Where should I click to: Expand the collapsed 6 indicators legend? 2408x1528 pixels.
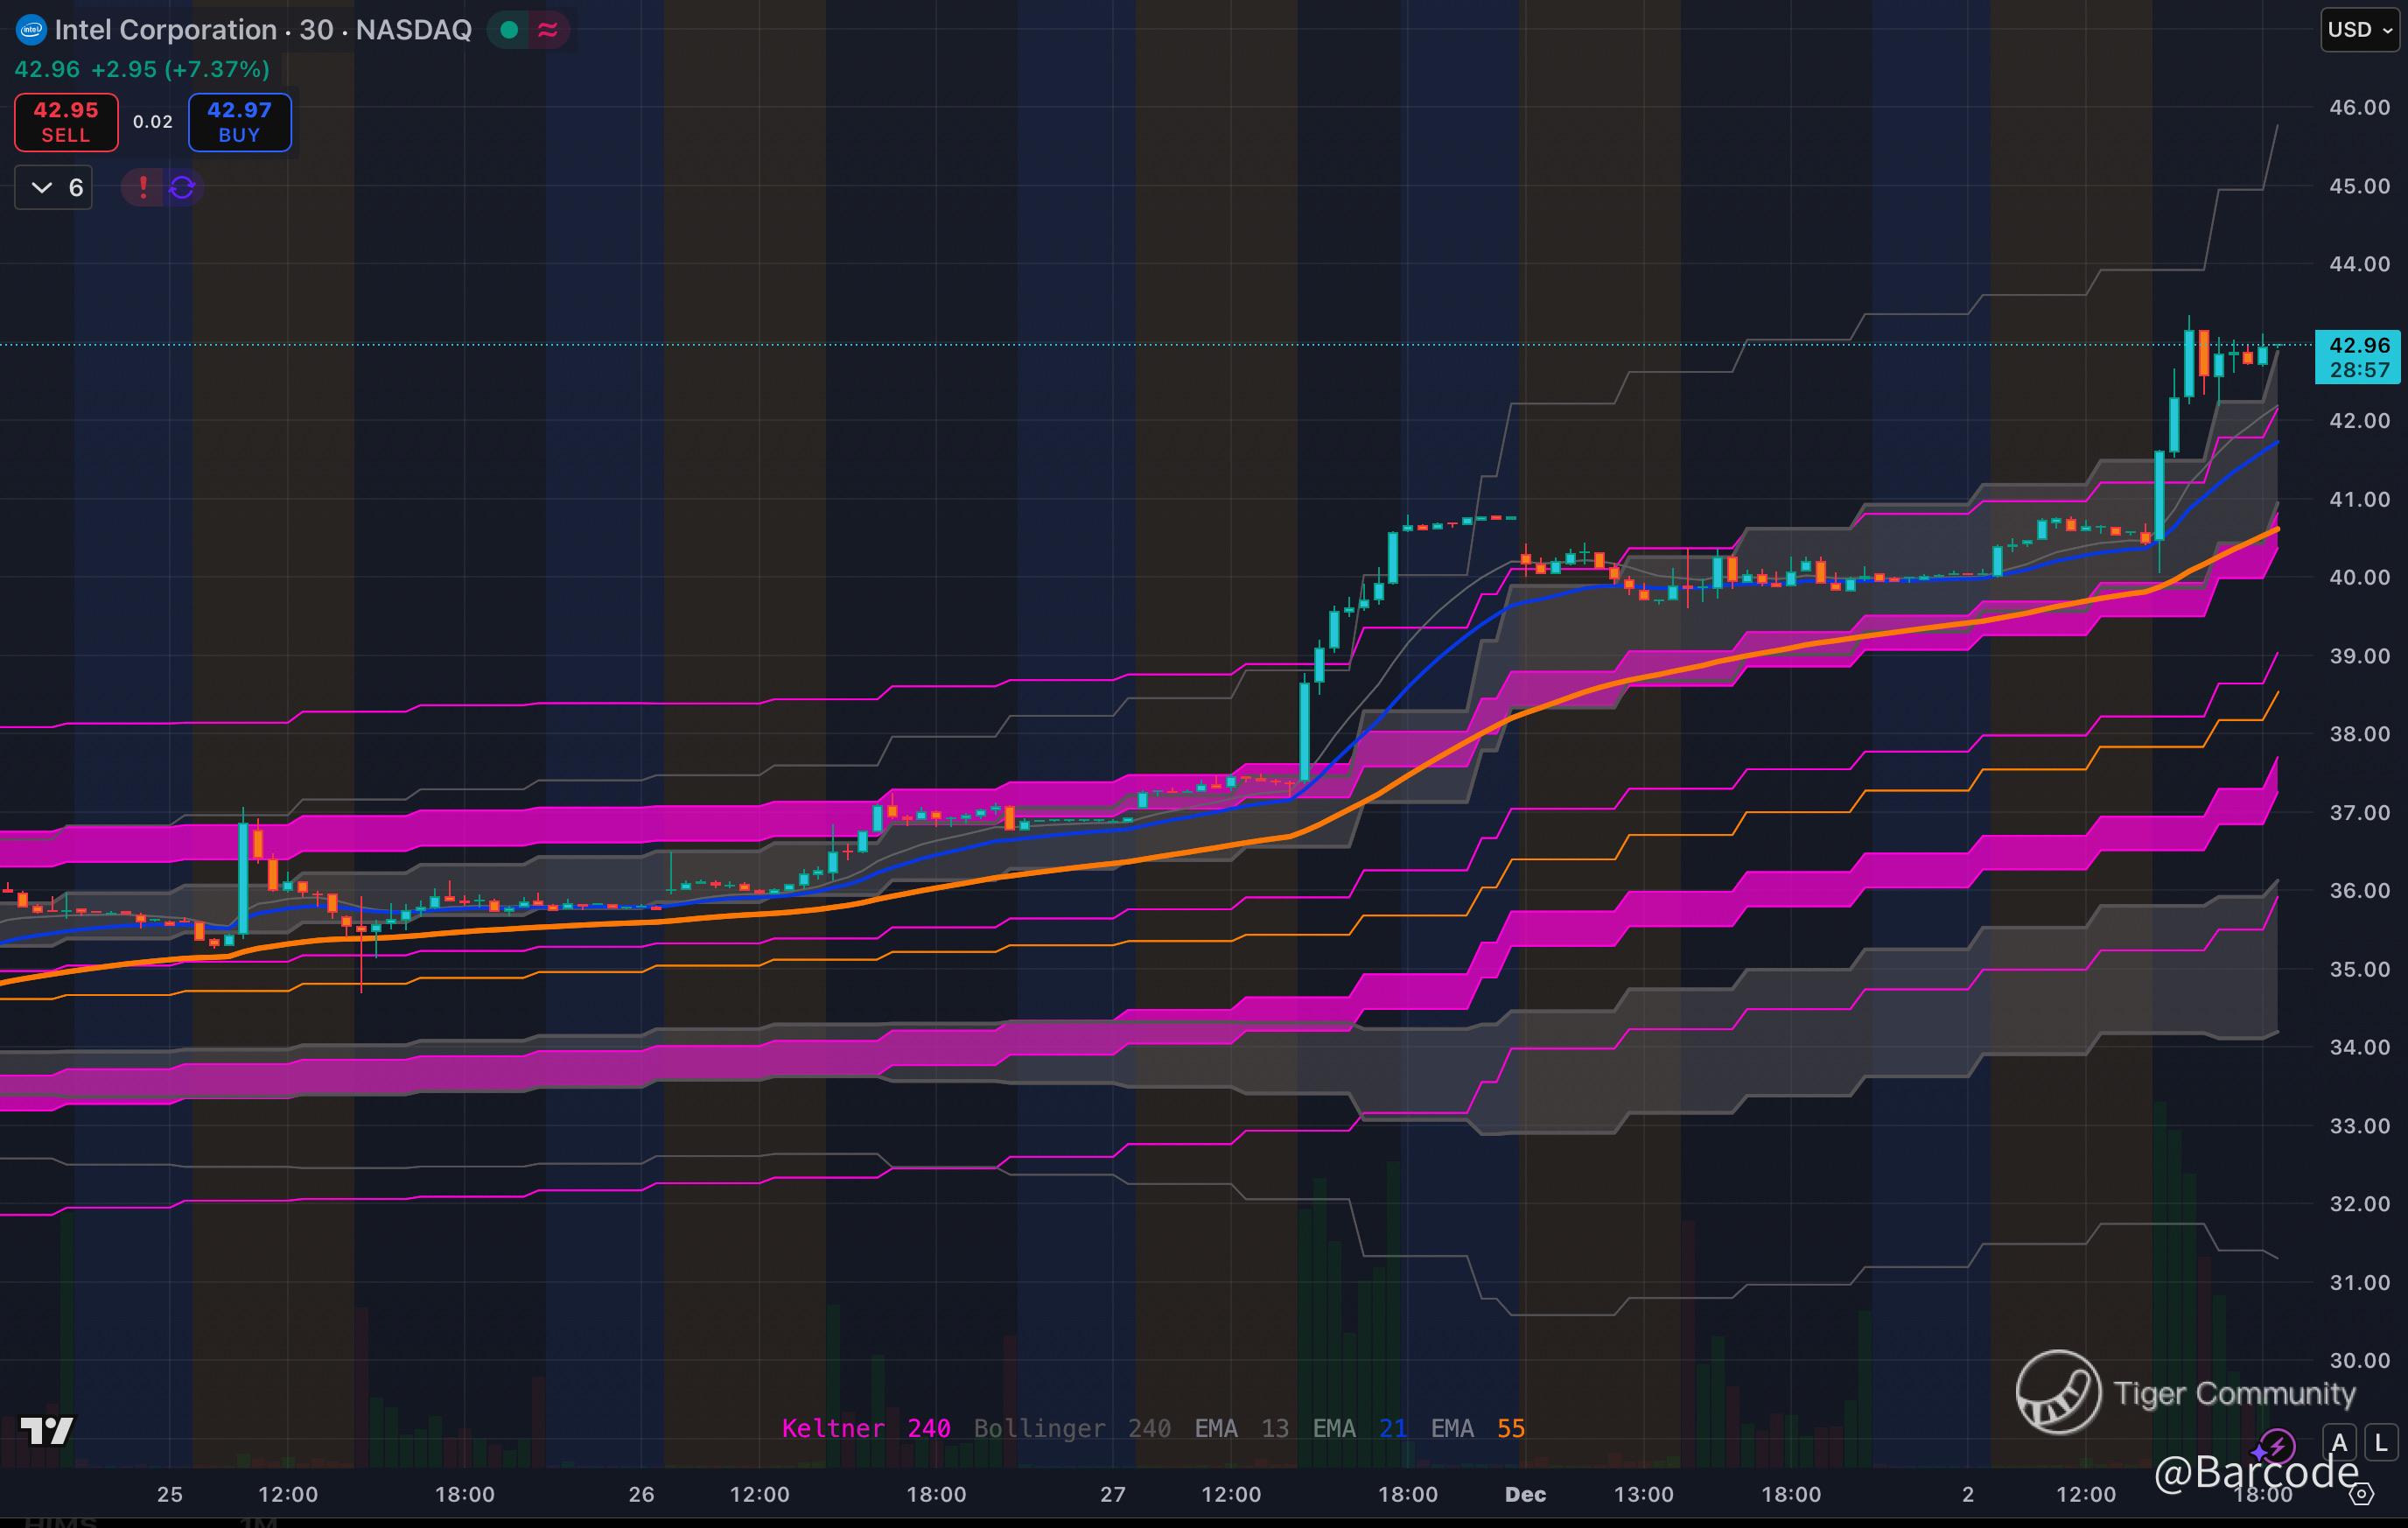click(x=54, y=187)
